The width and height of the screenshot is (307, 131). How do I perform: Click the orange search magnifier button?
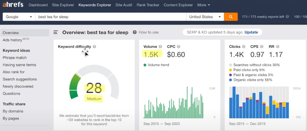coord(231,17)
